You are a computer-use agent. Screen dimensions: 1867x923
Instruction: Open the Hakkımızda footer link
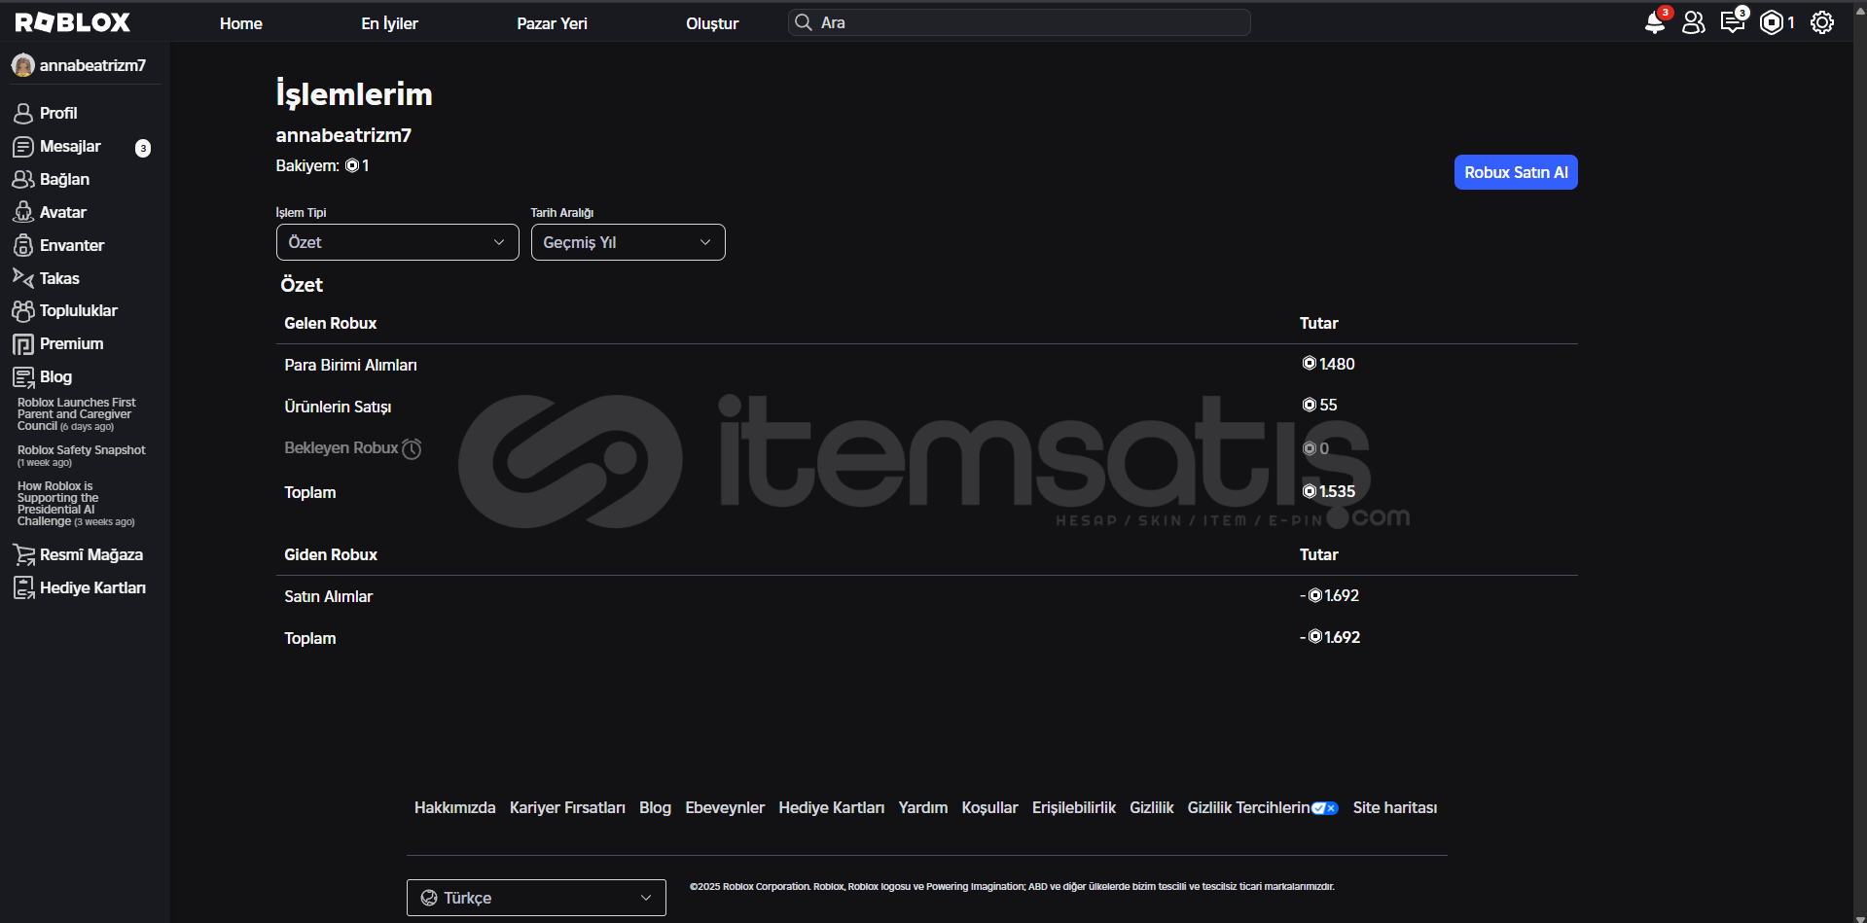(454, 808)
